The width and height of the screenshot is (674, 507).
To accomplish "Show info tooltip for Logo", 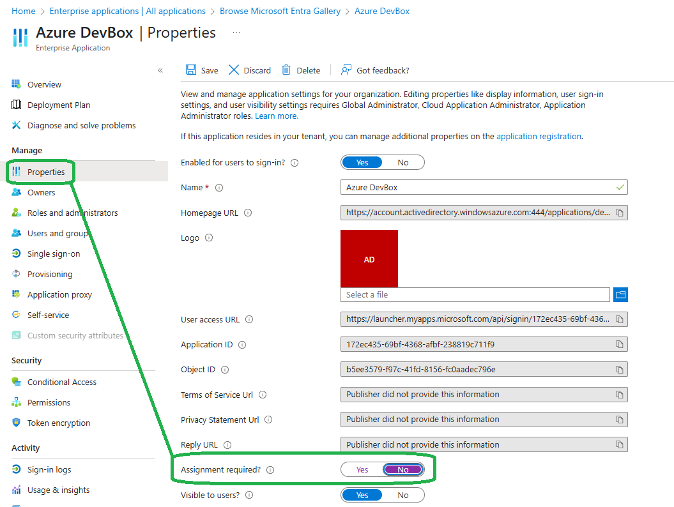I will [209, 238].
